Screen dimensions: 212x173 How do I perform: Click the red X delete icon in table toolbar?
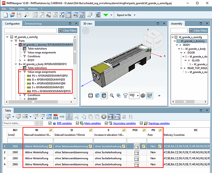point(104,116)
